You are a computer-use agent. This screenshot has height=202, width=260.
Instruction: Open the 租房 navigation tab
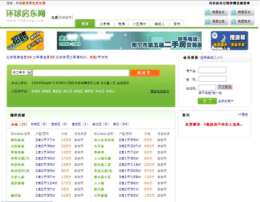tap(121, 24)
